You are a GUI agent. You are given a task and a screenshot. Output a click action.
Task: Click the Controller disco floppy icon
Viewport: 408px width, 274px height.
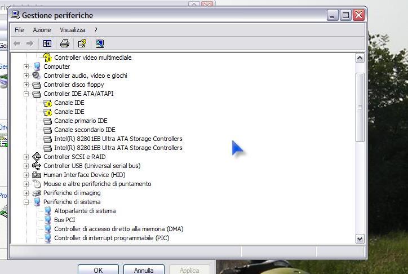point(37,85)
